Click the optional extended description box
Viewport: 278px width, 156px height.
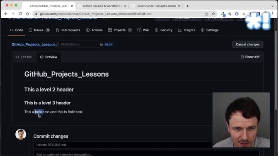coord(146,153)
